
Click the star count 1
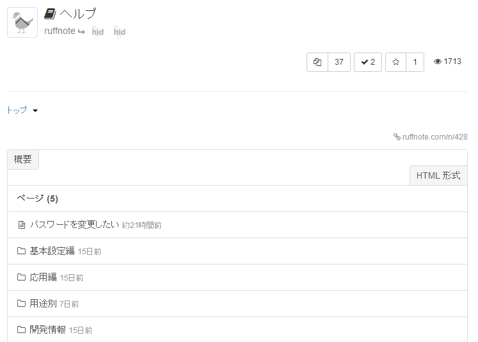(x=415, y=62)
